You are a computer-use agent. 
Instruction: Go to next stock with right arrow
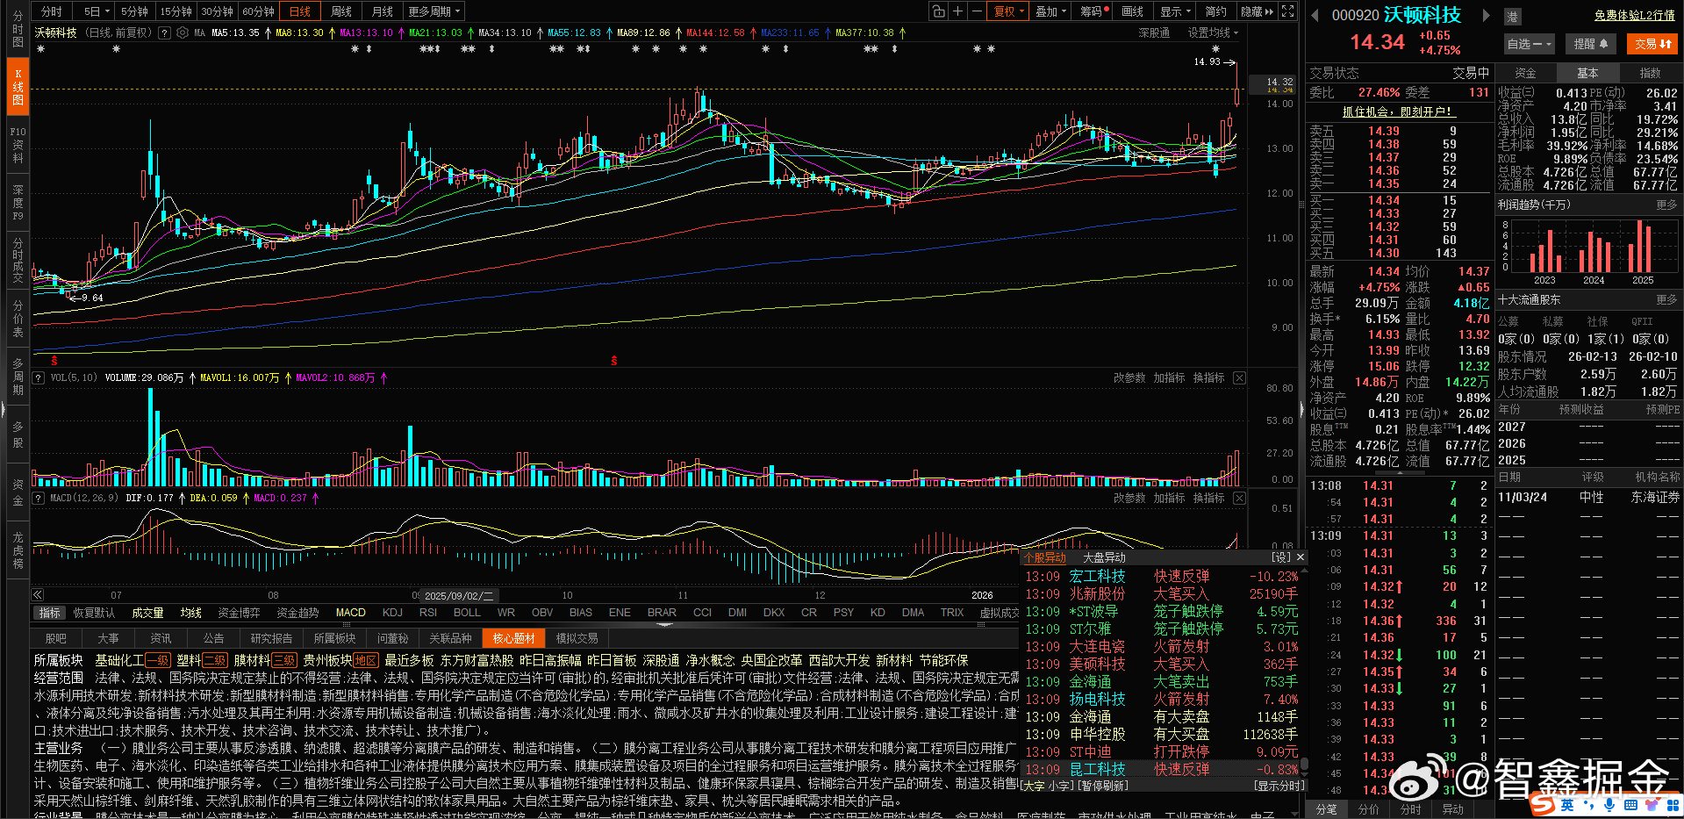click(1486, 15)
